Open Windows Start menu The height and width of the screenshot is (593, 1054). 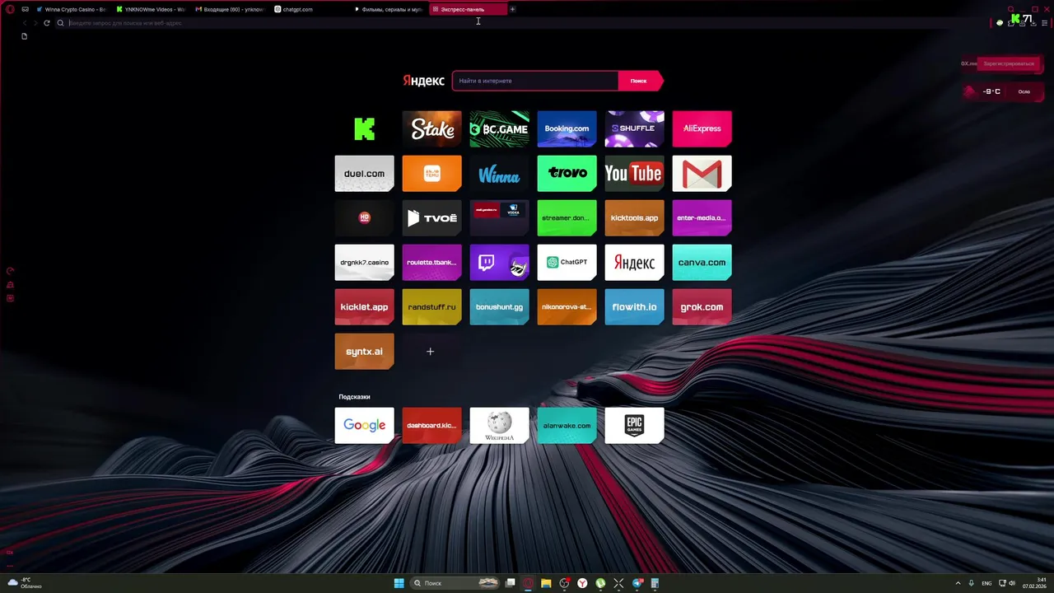click(399, 583)
